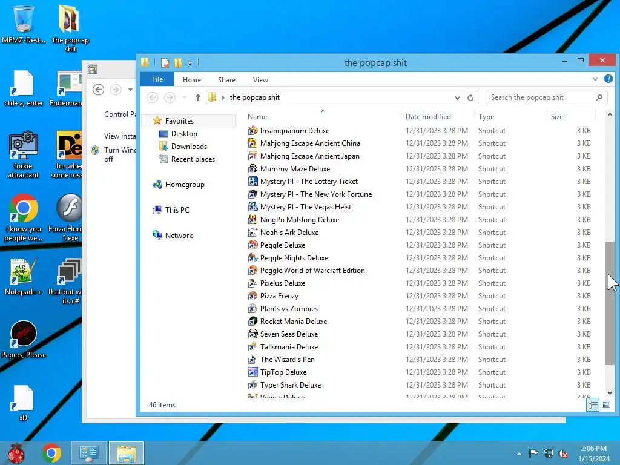Click New folder icon in quick access toolbar
The height and width of the screenshot is (465, 620).
tap(179, 63)
